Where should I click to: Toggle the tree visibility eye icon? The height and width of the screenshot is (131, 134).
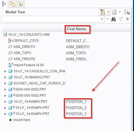127,12
